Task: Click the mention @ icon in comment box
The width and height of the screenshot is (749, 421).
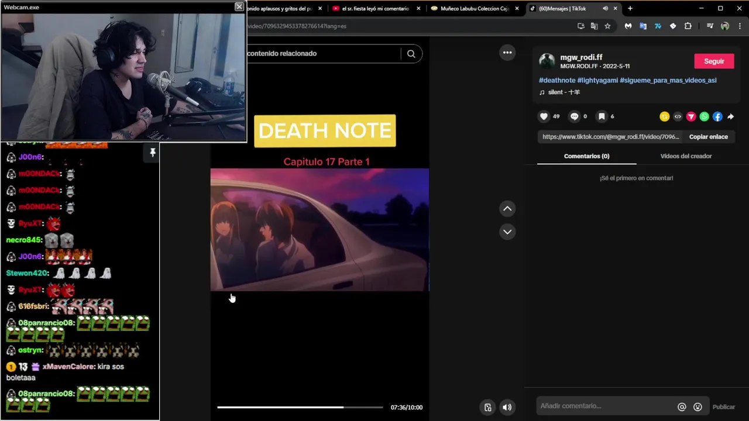Action: (x=682, y=407)
